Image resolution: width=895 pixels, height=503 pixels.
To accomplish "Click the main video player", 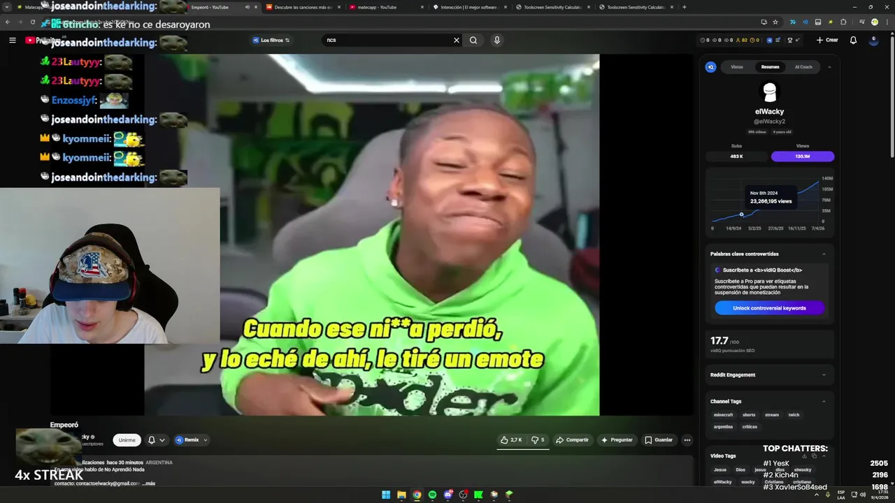I will [x=372, y=235].
